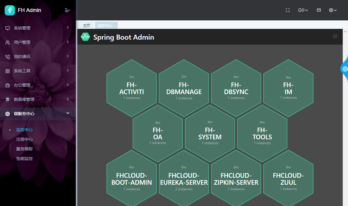Image resolution: width=348 pixels, height=206 pixels.
Task: Enter fullscreen mode via header icon
Action: click(x=288, y=10)
